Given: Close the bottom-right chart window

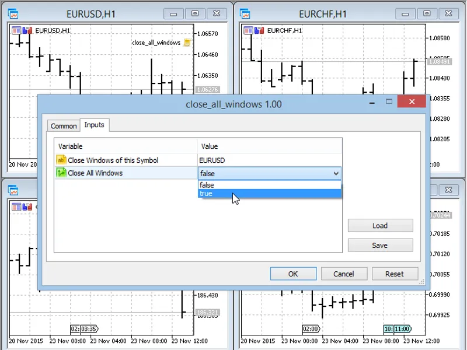Looking at the screenshot, I should coord(448,190).
